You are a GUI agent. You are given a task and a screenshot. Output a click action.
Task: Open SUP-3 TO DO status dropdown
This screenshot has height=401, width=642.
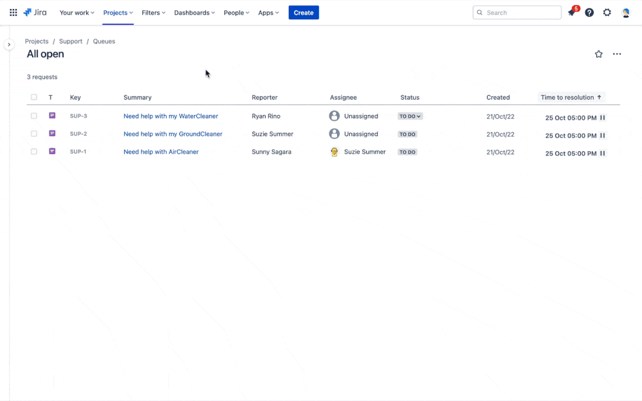tap(410, 116)
